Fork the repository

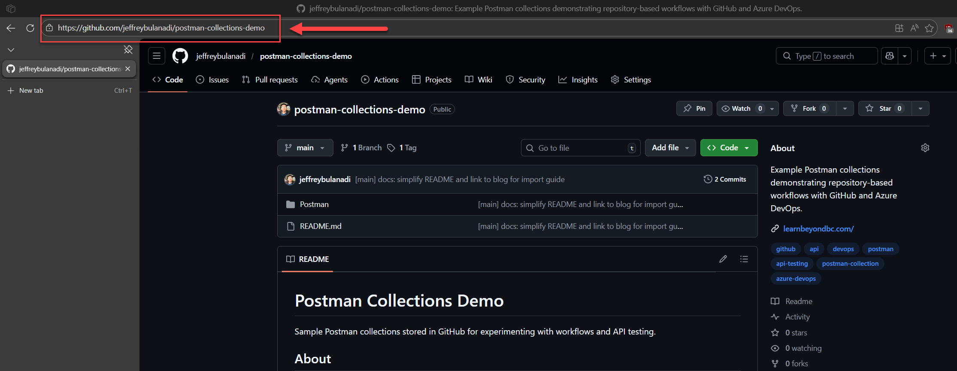[809, 109]
